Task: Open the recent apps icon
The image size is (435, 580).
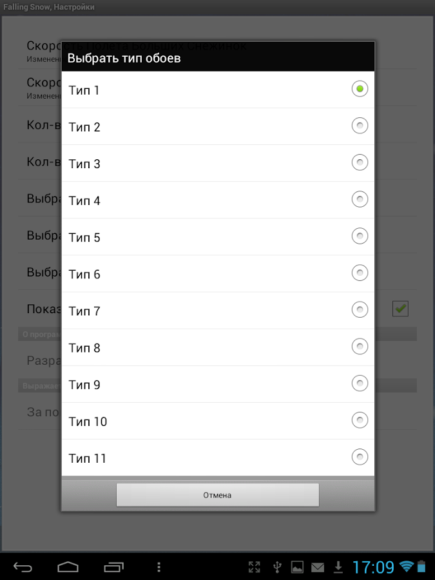Action: [x=113, y=567]
